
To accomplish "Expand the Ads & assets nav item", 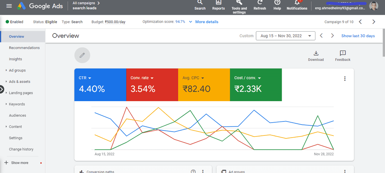I will [x=6, y=82].
